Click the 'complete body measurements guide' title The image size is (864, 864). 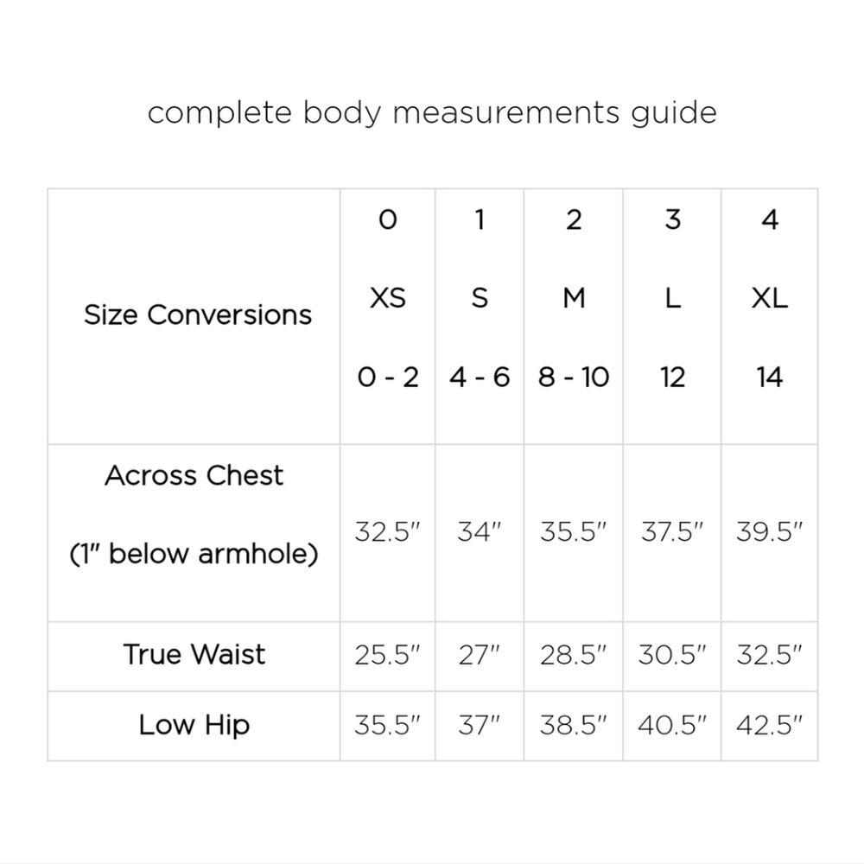tap(432, 113)
